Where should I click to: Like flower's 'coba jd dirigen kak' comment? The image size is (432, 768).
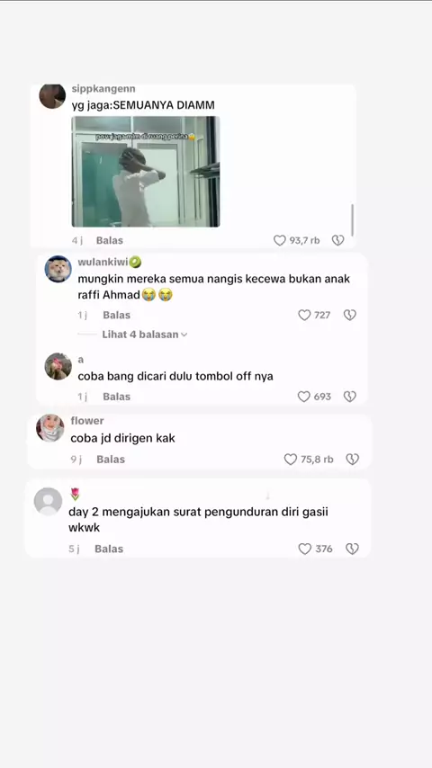pyautogui.click(x=291, y=460)
